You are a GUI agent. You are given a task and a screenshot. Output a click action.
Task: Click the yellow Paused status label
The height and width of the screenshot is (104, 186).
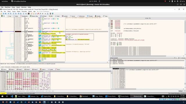3,93
